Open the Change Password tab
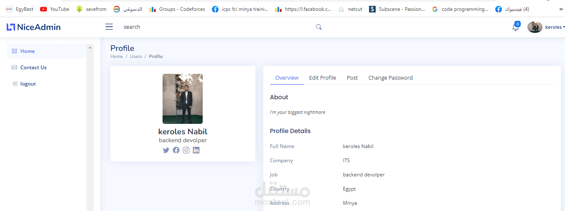Viewport: 565px width, 211px height. pyautogui.click(x=390, y=78)
